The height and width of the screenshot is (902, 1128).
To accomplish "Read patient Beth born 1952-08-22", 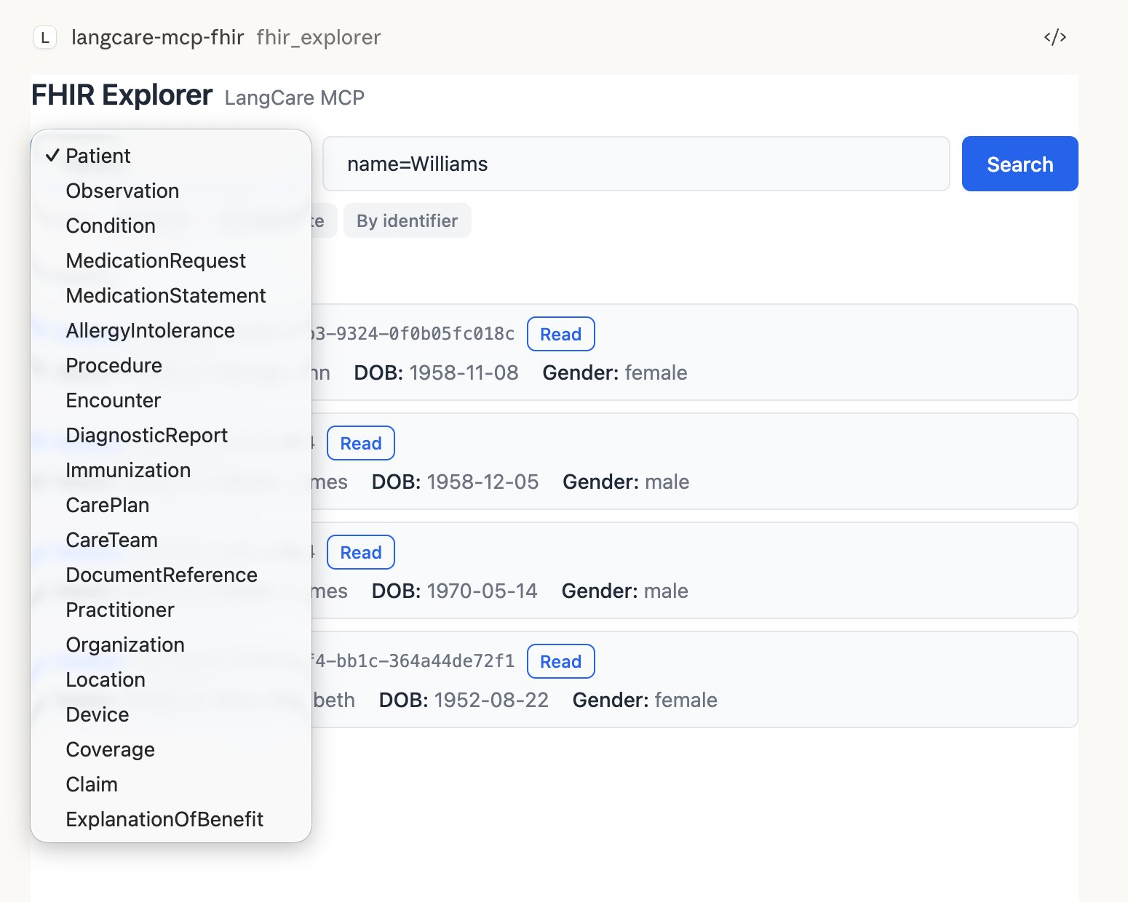I will pos(560,661).
